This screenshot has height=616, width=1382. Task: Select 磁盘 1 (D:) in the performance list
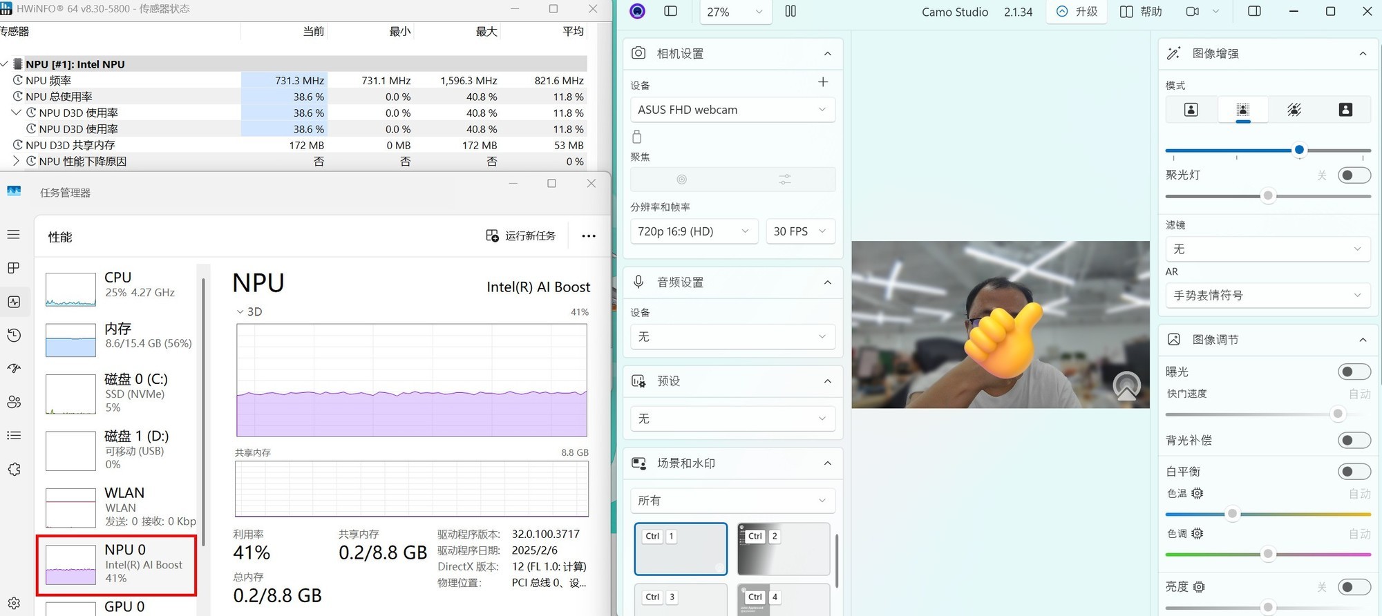pyautogui.click(x=117, y=450)
